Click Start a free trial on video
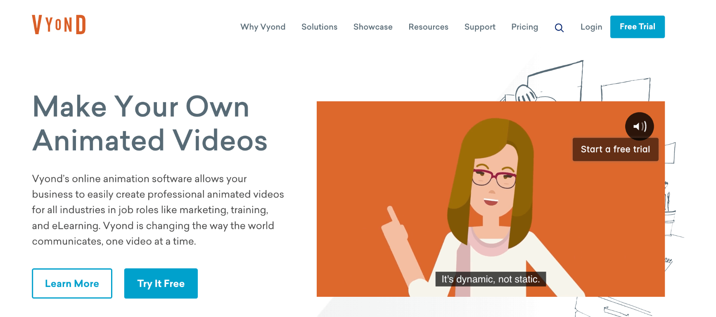 615,149
